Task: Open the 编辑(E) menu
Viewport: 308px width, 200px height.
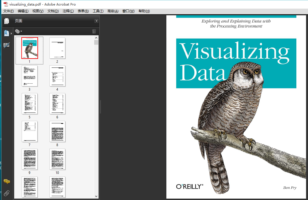Action: coord(23,11)
